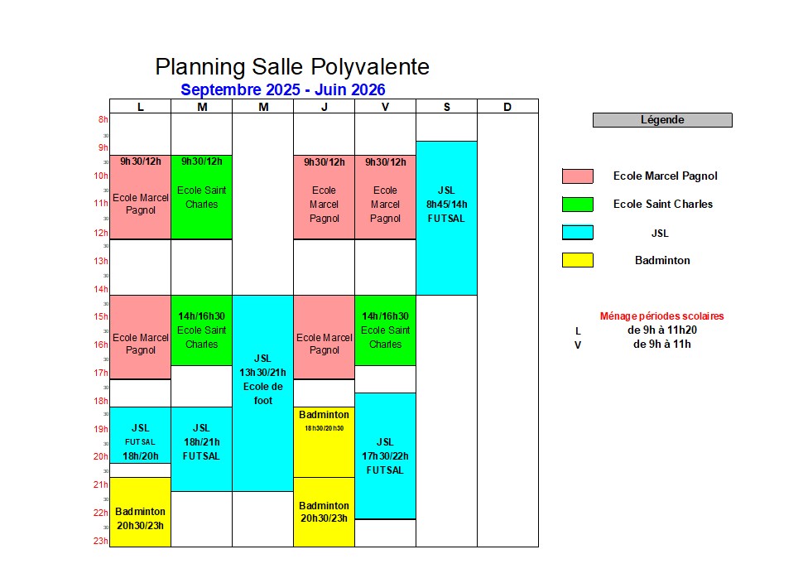This screenshot has height=583, width=803.
Task: Select Friday's JSL 17h30/22h Futsal block
Action: coord(385,455)
